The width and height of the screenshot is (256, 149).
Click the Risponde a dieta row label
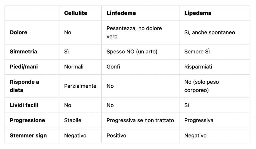(x=24, y=86)
